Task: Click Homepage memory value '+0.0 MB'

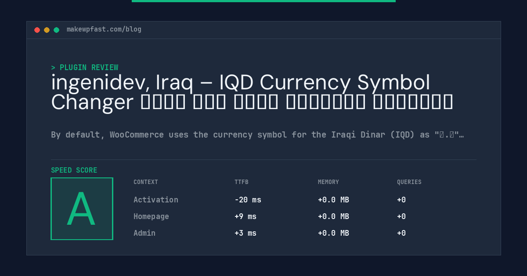Action: click(333, 216)
